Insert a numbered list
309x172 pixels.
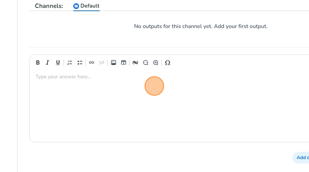(x=70, y=62)
